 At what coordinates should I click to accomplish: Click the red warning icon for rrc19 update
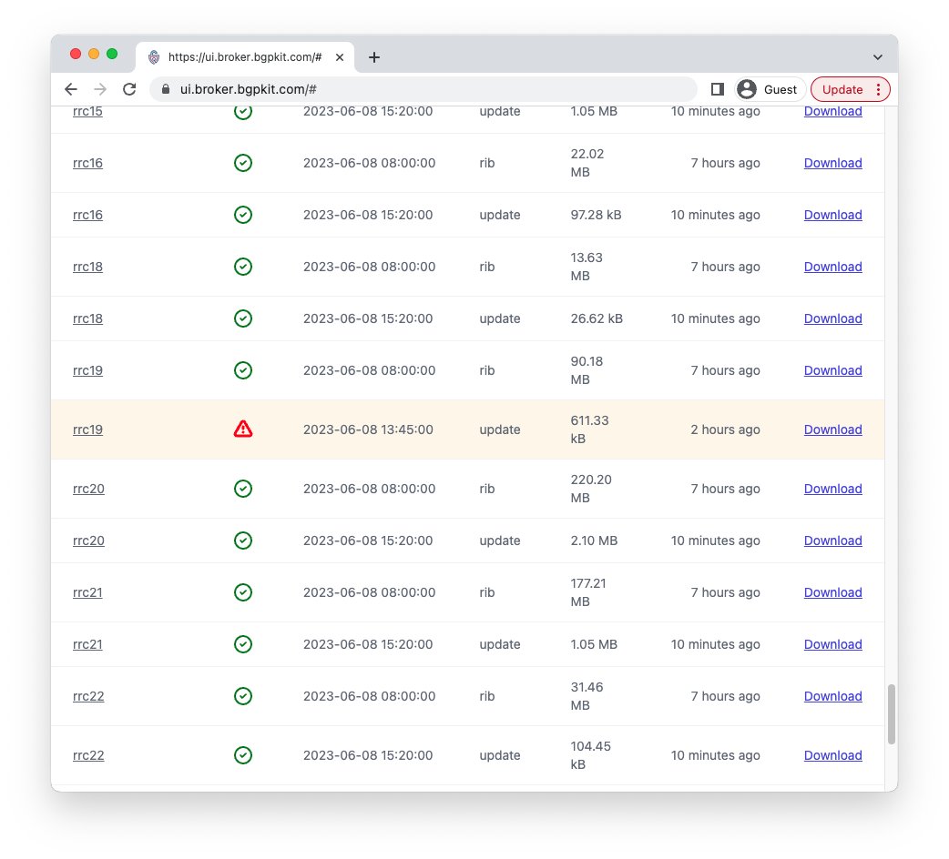point(243,429)
